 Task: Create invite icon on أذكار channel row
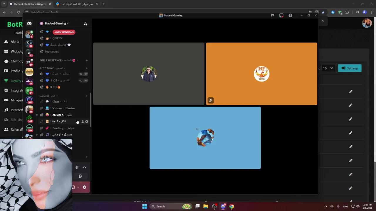83,121
